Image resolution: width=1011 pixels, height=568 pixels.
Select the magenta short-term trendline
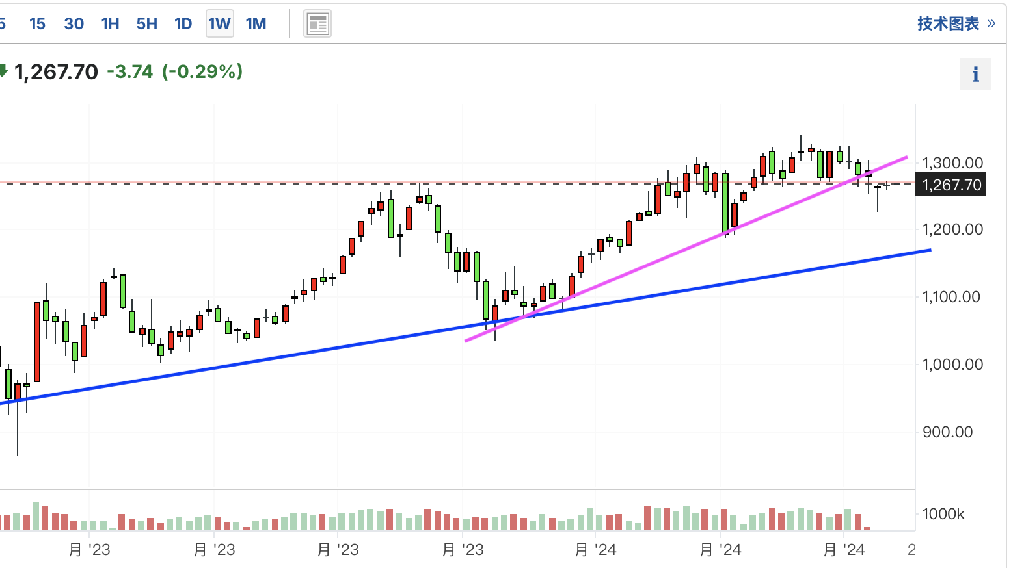point(686,249)
